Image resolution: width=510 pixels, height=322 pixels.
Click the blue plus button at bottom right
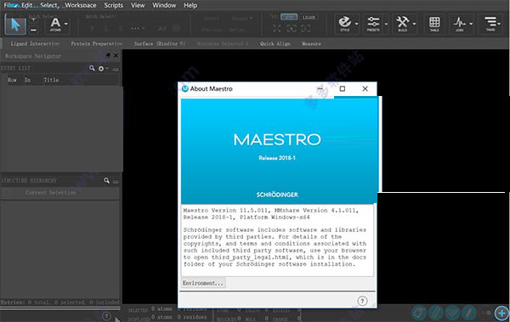[501, 313]
